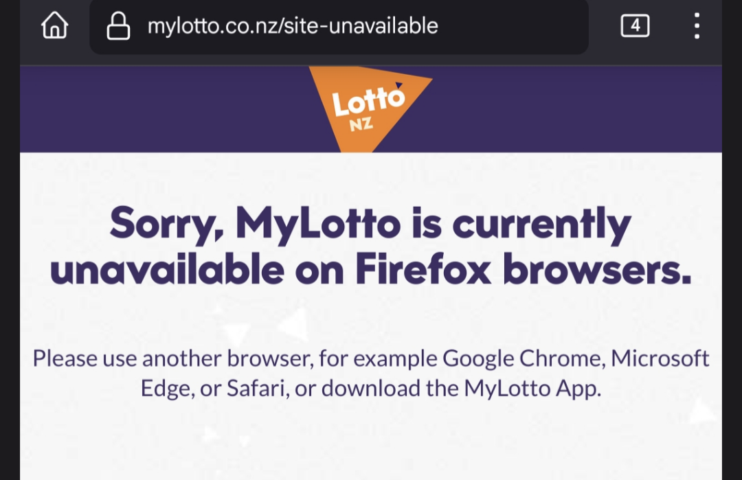Image resolution: width=742 pixels, height=480 pixels.
Task: Click the 'Sorry, MyLotto is currently' heading line
Action: 370,224
